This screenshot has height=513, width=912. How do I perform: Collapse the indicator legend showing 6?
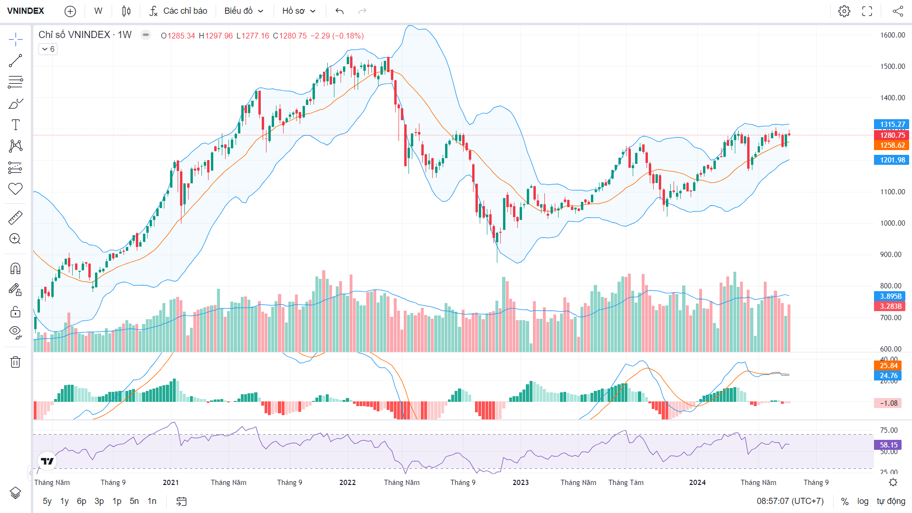tap(48, 49)
